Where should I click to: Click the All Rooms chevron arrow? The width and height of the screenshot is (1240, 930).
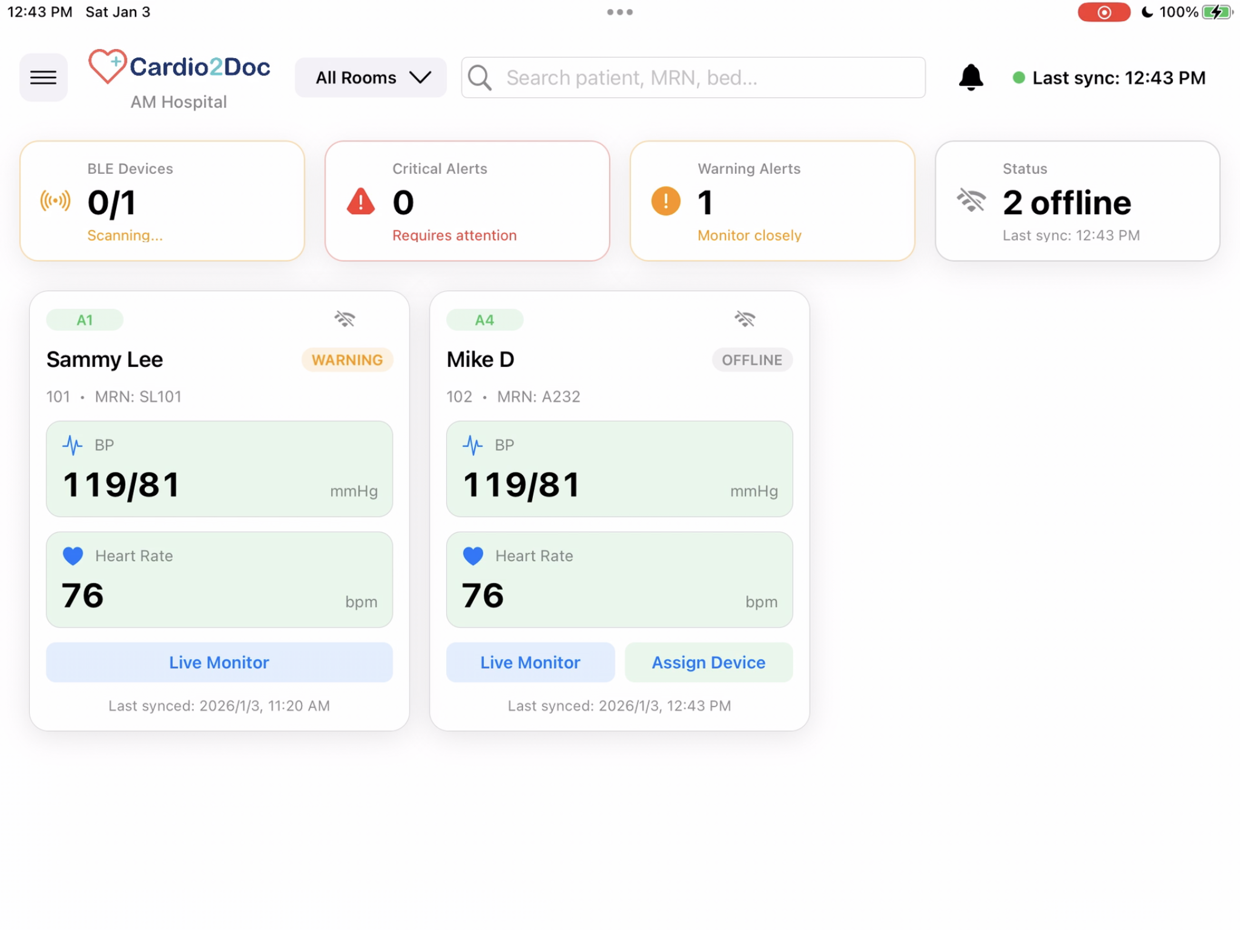[x=420, y=77]
